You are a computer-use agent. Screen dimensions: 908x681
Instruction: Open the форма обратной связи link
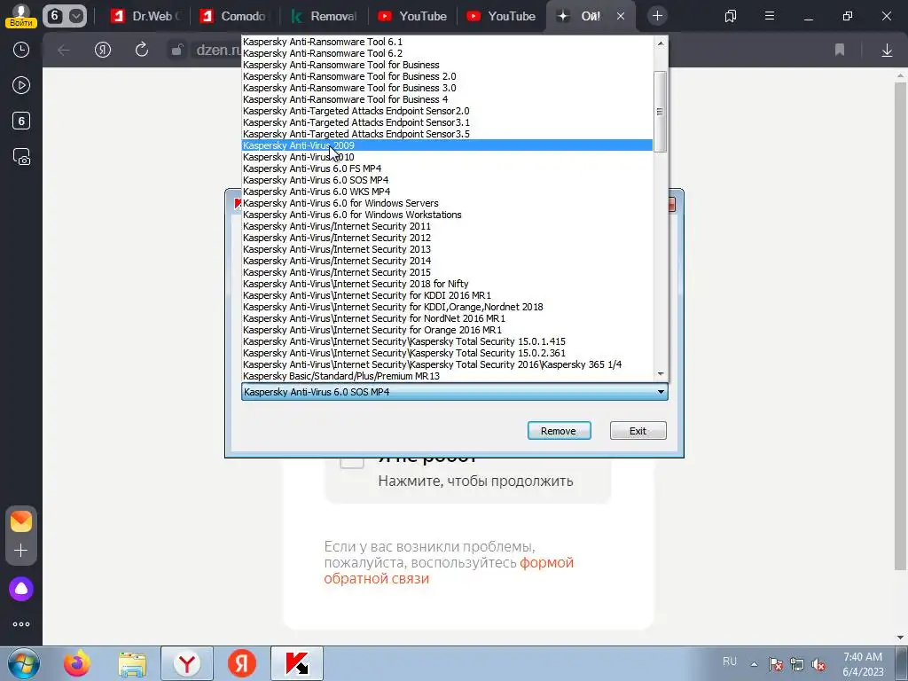pyautogui.click(x=449, y=570)
